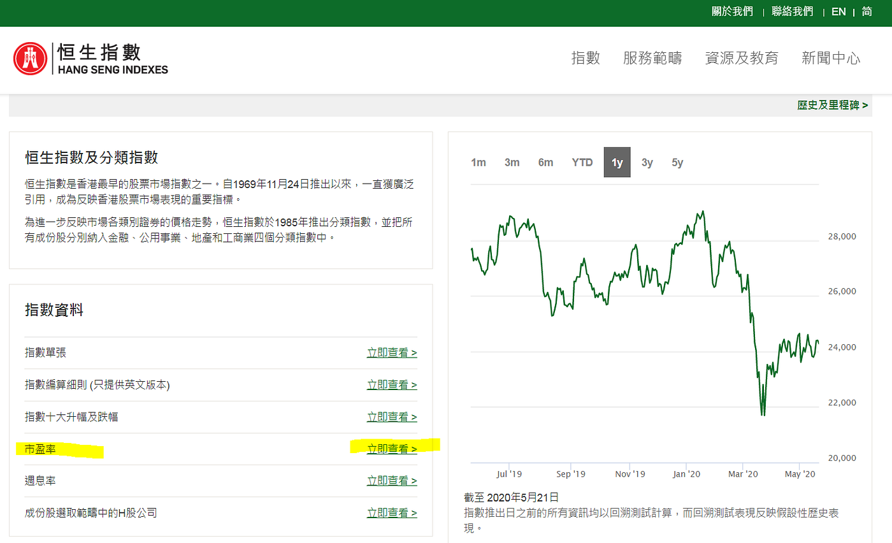This screenshot has height=543, width=892.
Task: Click the Jan '20 axis label
Action: point(686,474)
